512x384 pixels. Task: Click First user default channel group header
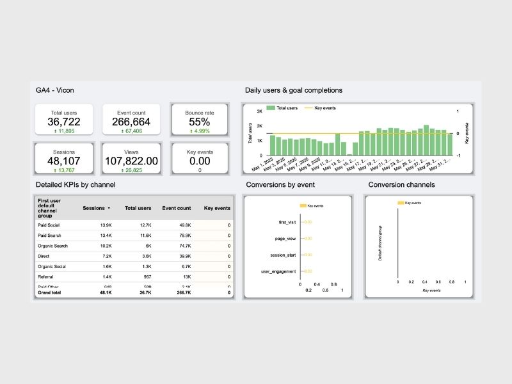click(x=49, y=209)
